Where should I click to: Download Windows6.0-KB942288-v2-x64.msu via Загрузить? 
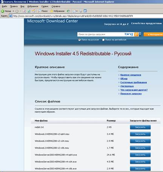[x=140, y=141]
